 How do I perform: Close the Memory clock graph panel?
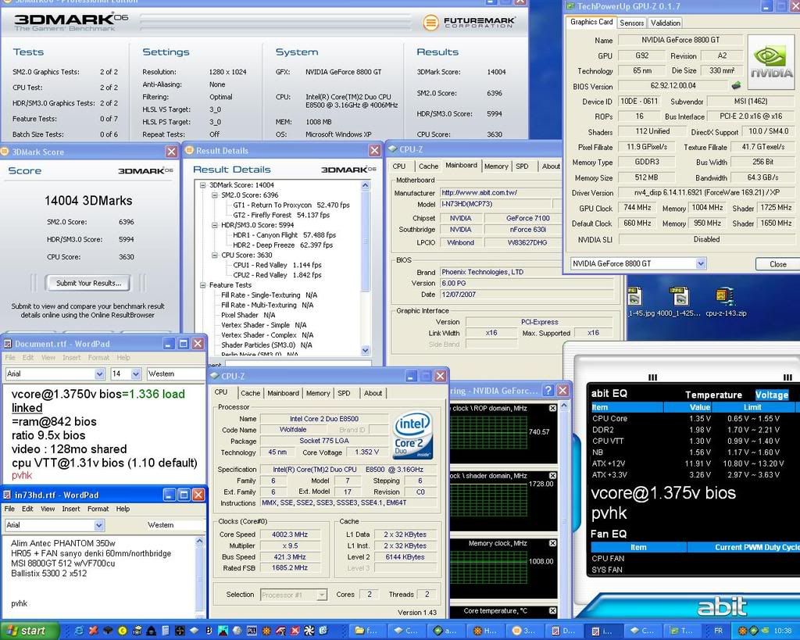point(553,543)
